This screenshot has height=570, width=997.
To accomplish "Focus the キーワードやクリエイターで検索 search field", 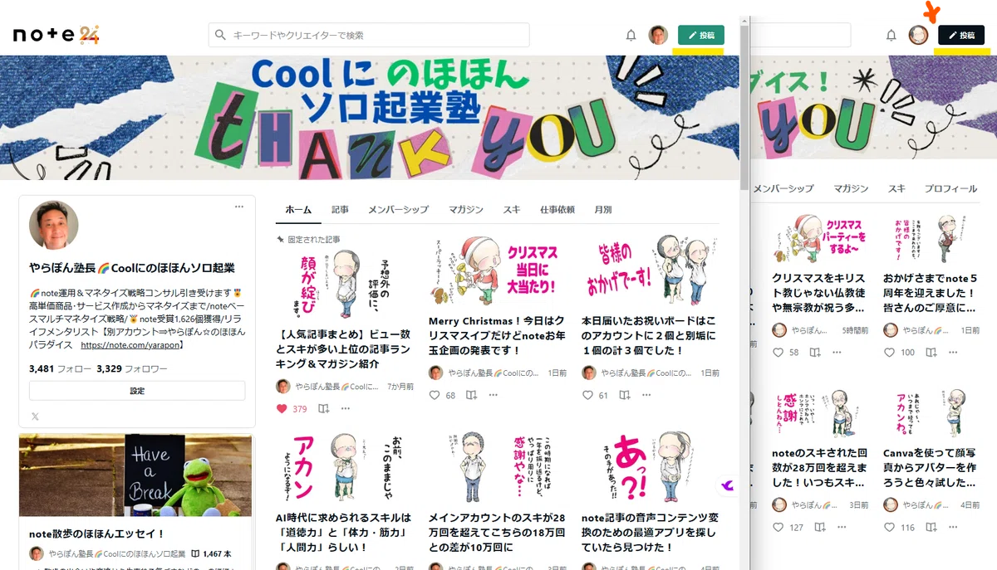I will point(369,35).
